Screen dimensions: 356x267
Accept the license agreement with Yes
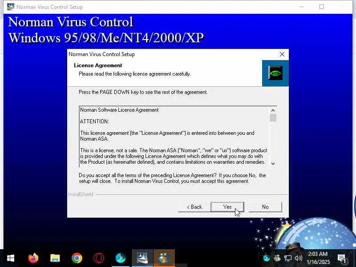click(227, 207)
